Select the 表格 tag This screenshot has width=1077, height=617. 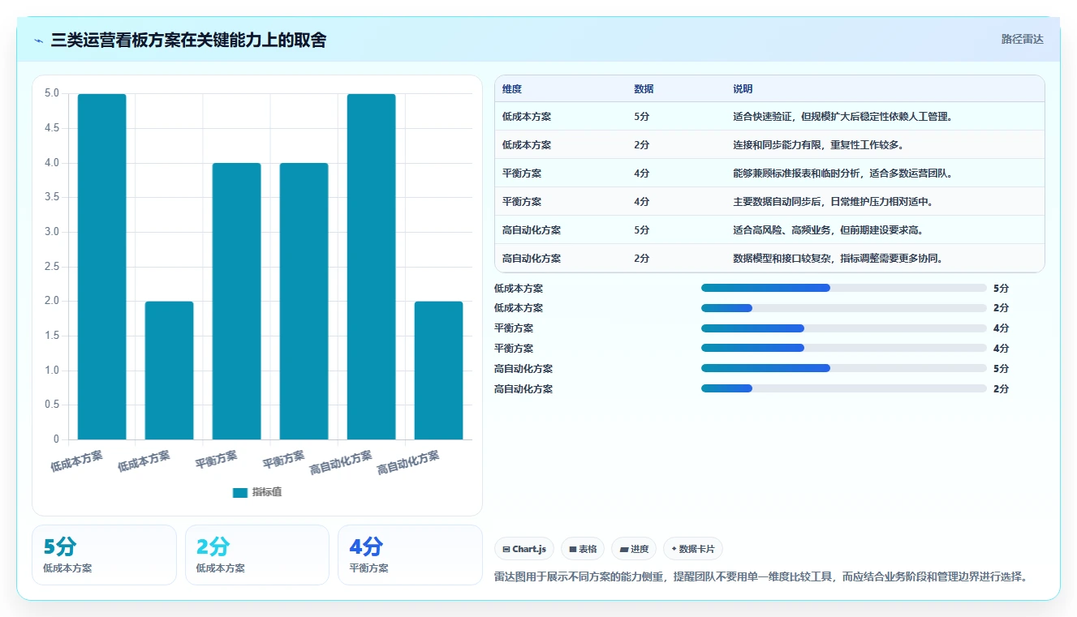(x=582, y=549)
